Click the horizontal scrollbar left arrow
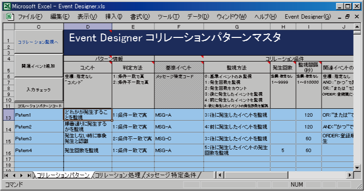Image resolution: width=364 pixels, height=191 pixels. point(219,175)
